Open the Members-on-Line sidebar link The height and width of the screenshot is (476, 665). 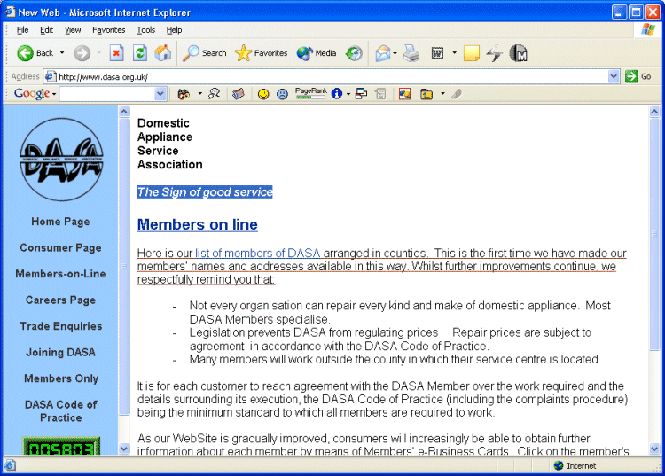click(x=60, y=274)
